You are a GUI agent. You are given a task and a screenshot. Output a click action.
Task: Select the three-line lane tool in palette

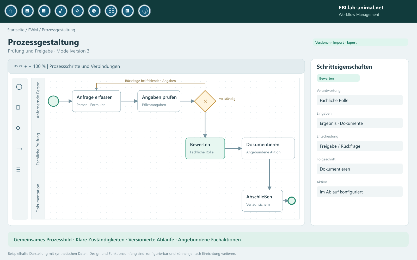[x=18, y=170]
